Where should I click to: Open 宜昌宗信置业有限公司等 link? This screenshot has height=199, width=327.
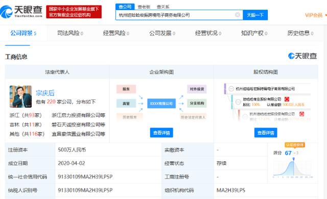point(78,134)
